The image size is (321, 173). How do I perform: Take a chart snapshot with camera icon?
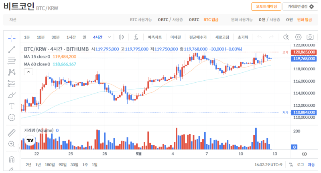point(310,37)
